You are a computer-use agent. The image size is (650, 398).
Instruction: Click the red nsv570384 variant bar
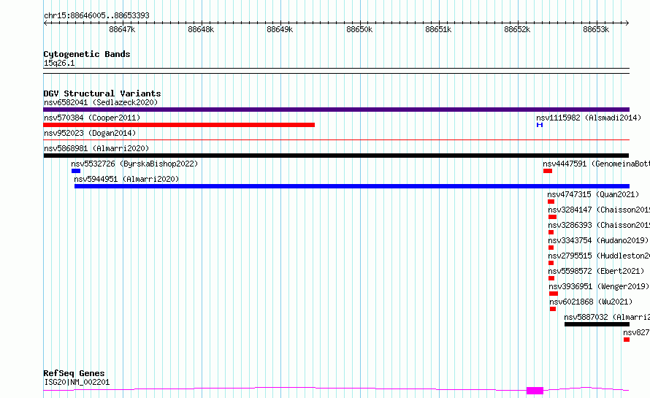pos(179,125)
